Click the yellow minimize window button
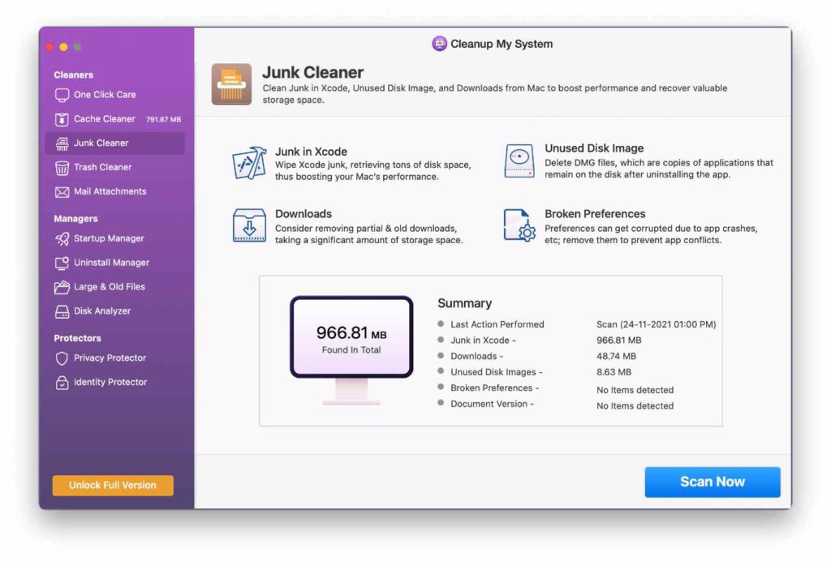The image size is (831, 561). tap(63, 47)
